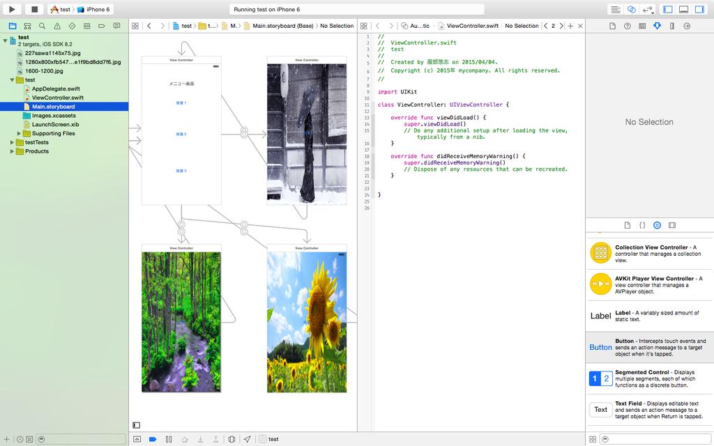
Task: Select AppDelegate.swift in the project navigator
Action: coord(56,89)
